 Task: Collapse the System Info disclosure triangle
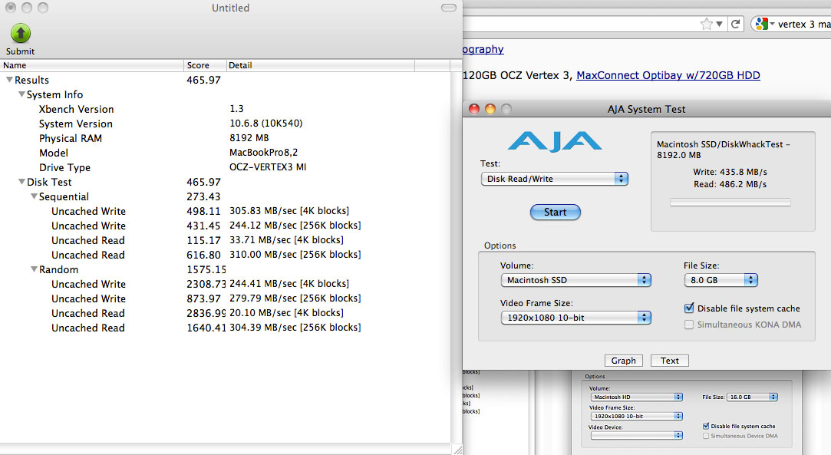click(x=21, y=94)
